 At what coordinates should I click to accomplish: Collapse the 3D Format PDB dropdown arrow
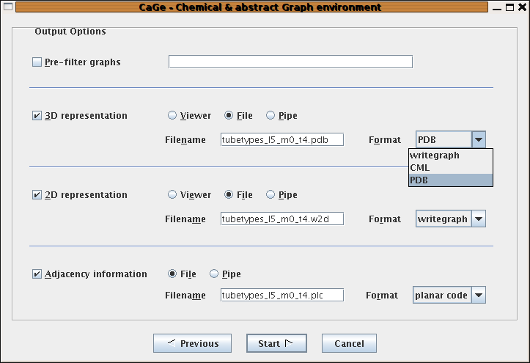[479, 139]
